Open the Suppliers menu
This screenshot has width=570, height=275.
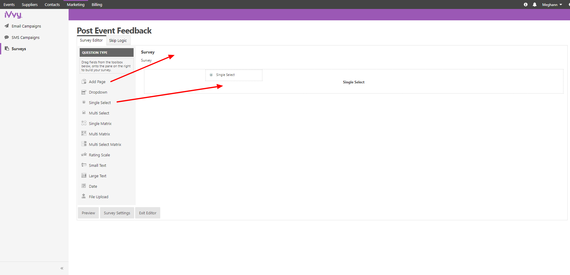(30, 4)
